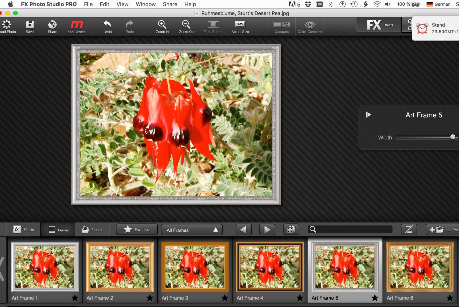
Task: Open the Share toolbar button
Action: [52, 27]
